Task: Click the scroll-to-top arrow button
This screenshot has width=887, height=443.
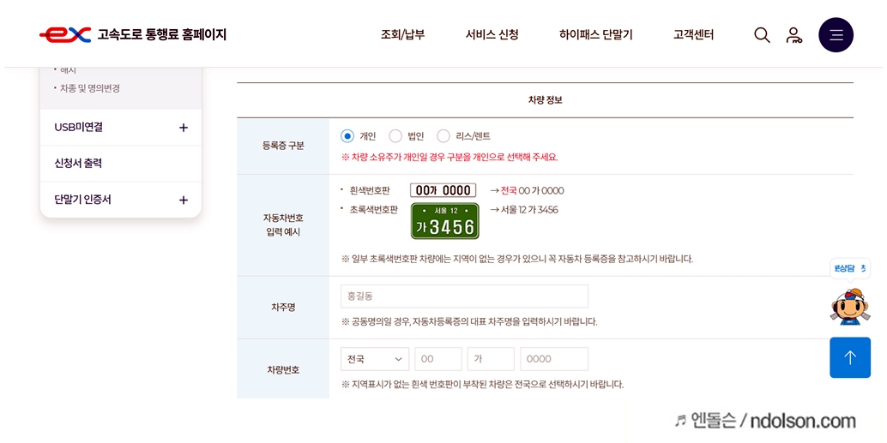Action: point(850,357)
